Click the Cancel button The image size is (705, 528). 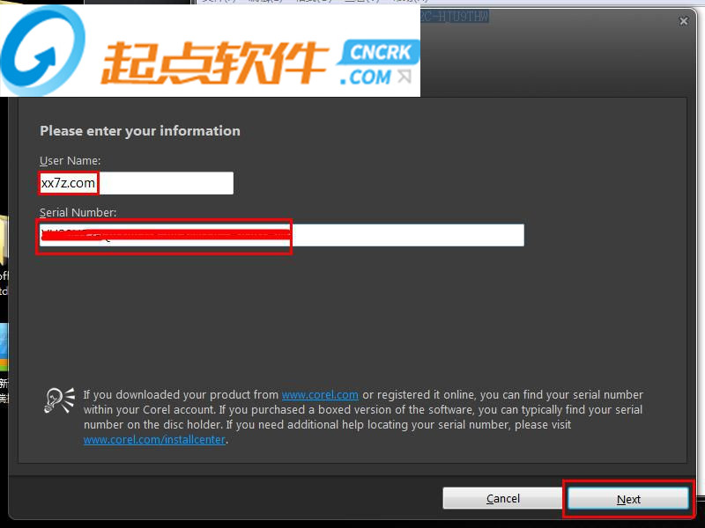coord(502,498)
